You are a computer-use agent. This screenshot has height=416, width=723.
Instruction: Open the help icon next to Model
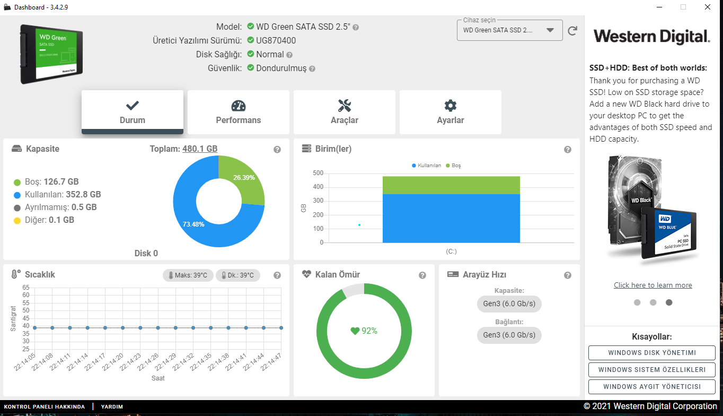(x=356, y=27)
